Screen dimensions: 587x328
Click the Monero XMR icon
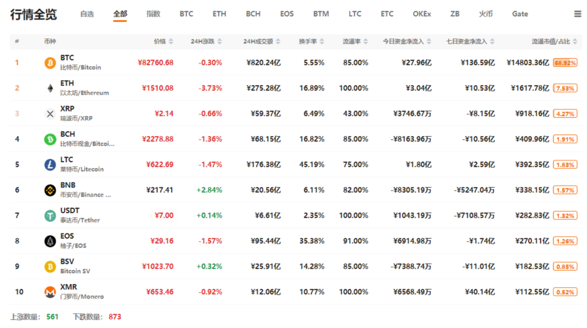50,292
